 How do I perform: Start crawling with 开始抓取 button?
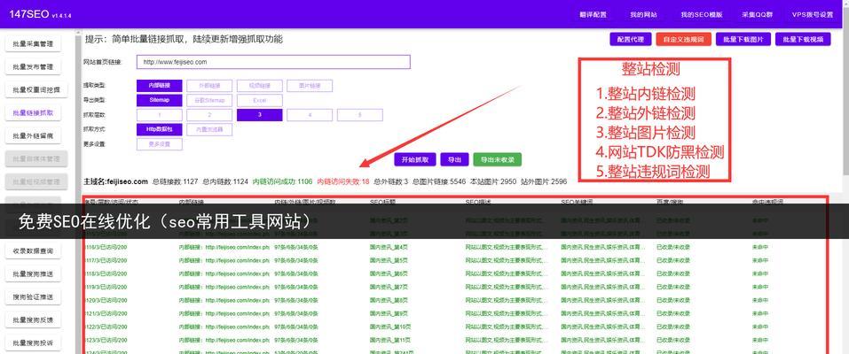tap(415, 159)
